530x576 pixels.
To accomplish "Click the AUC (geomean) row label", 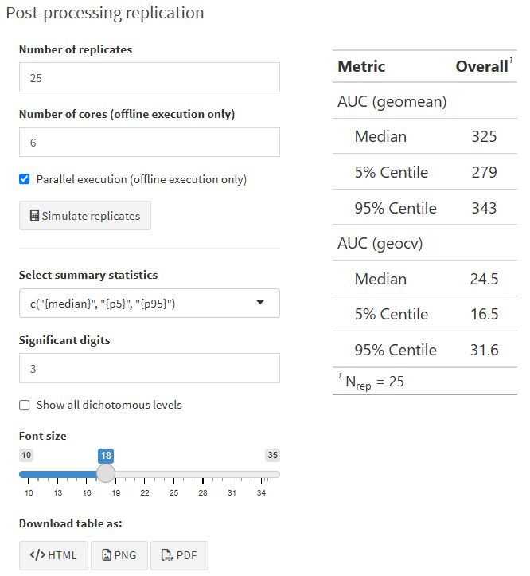I will (392, 101).
